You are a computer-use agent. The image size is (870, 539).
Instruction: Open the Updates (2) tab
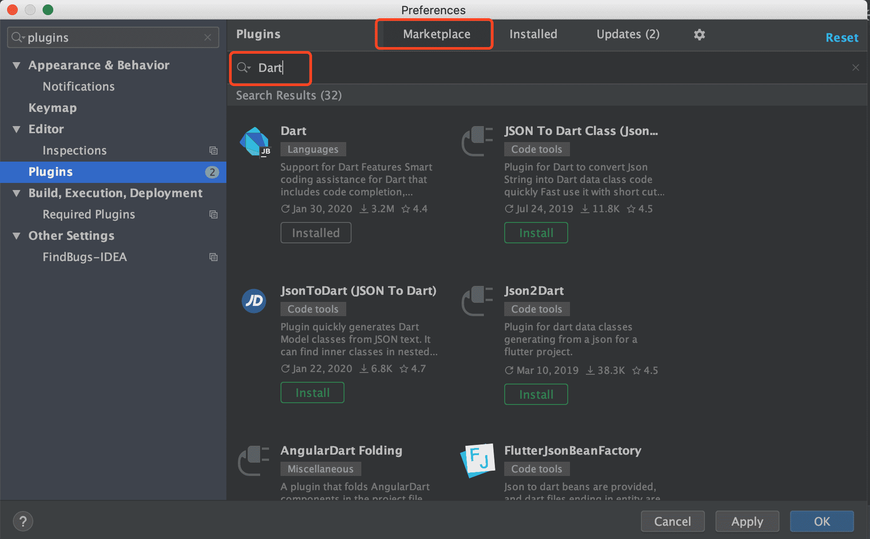(628, 34)
